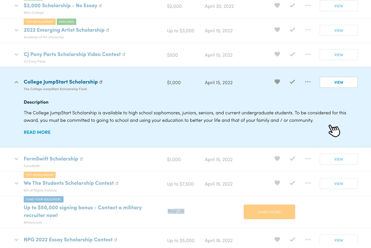The height and width of the screenshot is (248, 371).
Task: Click the external link icon next to NPG 2022 Essay
Action: [116, 239]
